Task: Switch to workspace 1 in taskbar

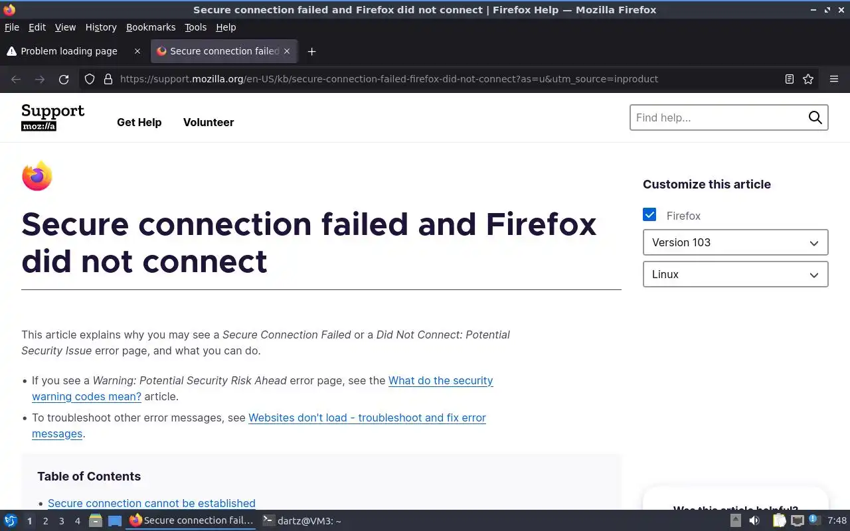Action: (29, 521)
